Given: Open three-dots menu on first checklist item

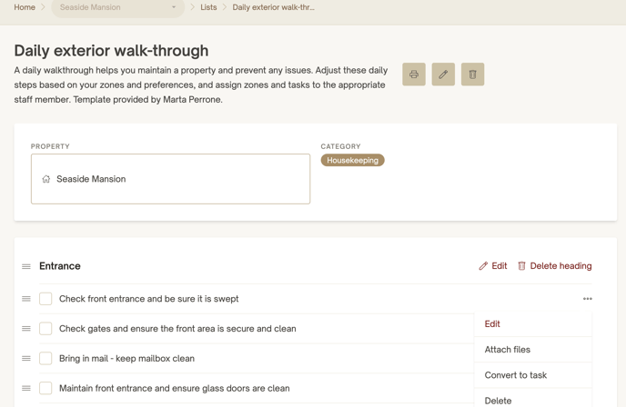Looking at the screenshot, I should 587,299.
